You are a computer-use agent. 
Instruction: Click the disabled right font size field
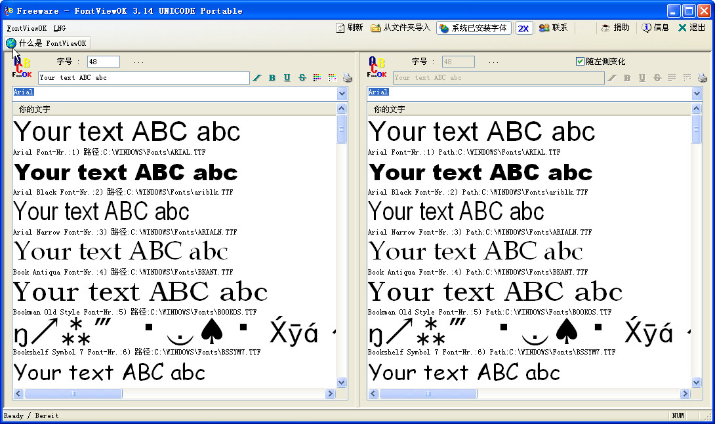459,62
